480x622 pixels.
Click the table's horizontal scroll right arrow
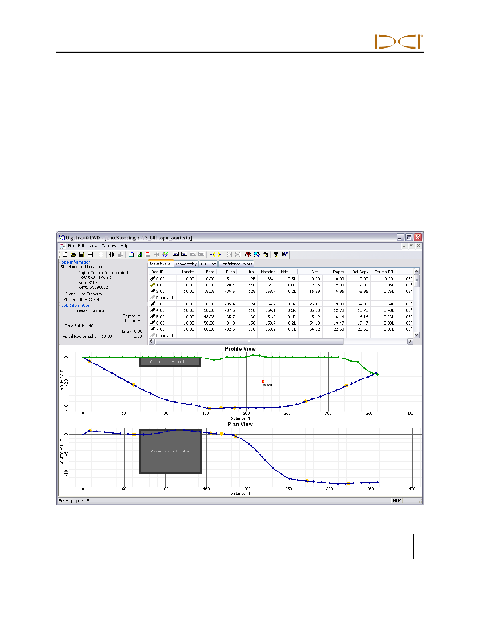(x=410, y=341)
